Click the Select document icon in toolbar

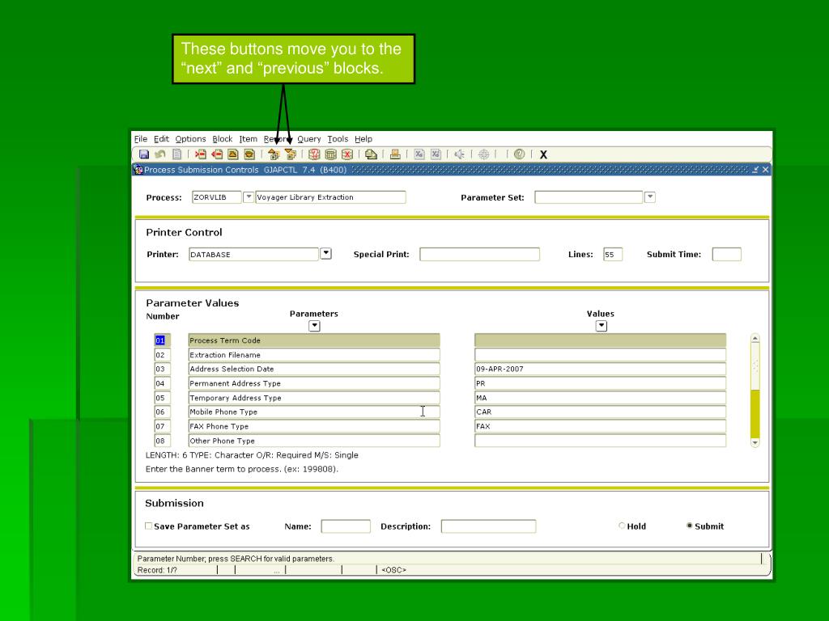coord(176,154)
